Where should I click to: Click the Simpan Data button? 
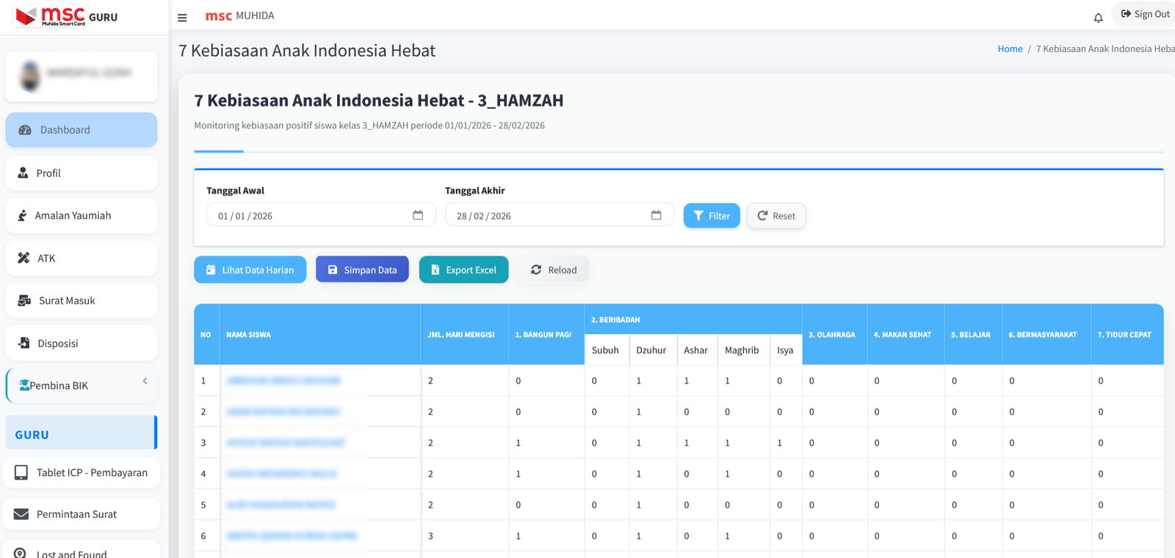click(362, 270)
